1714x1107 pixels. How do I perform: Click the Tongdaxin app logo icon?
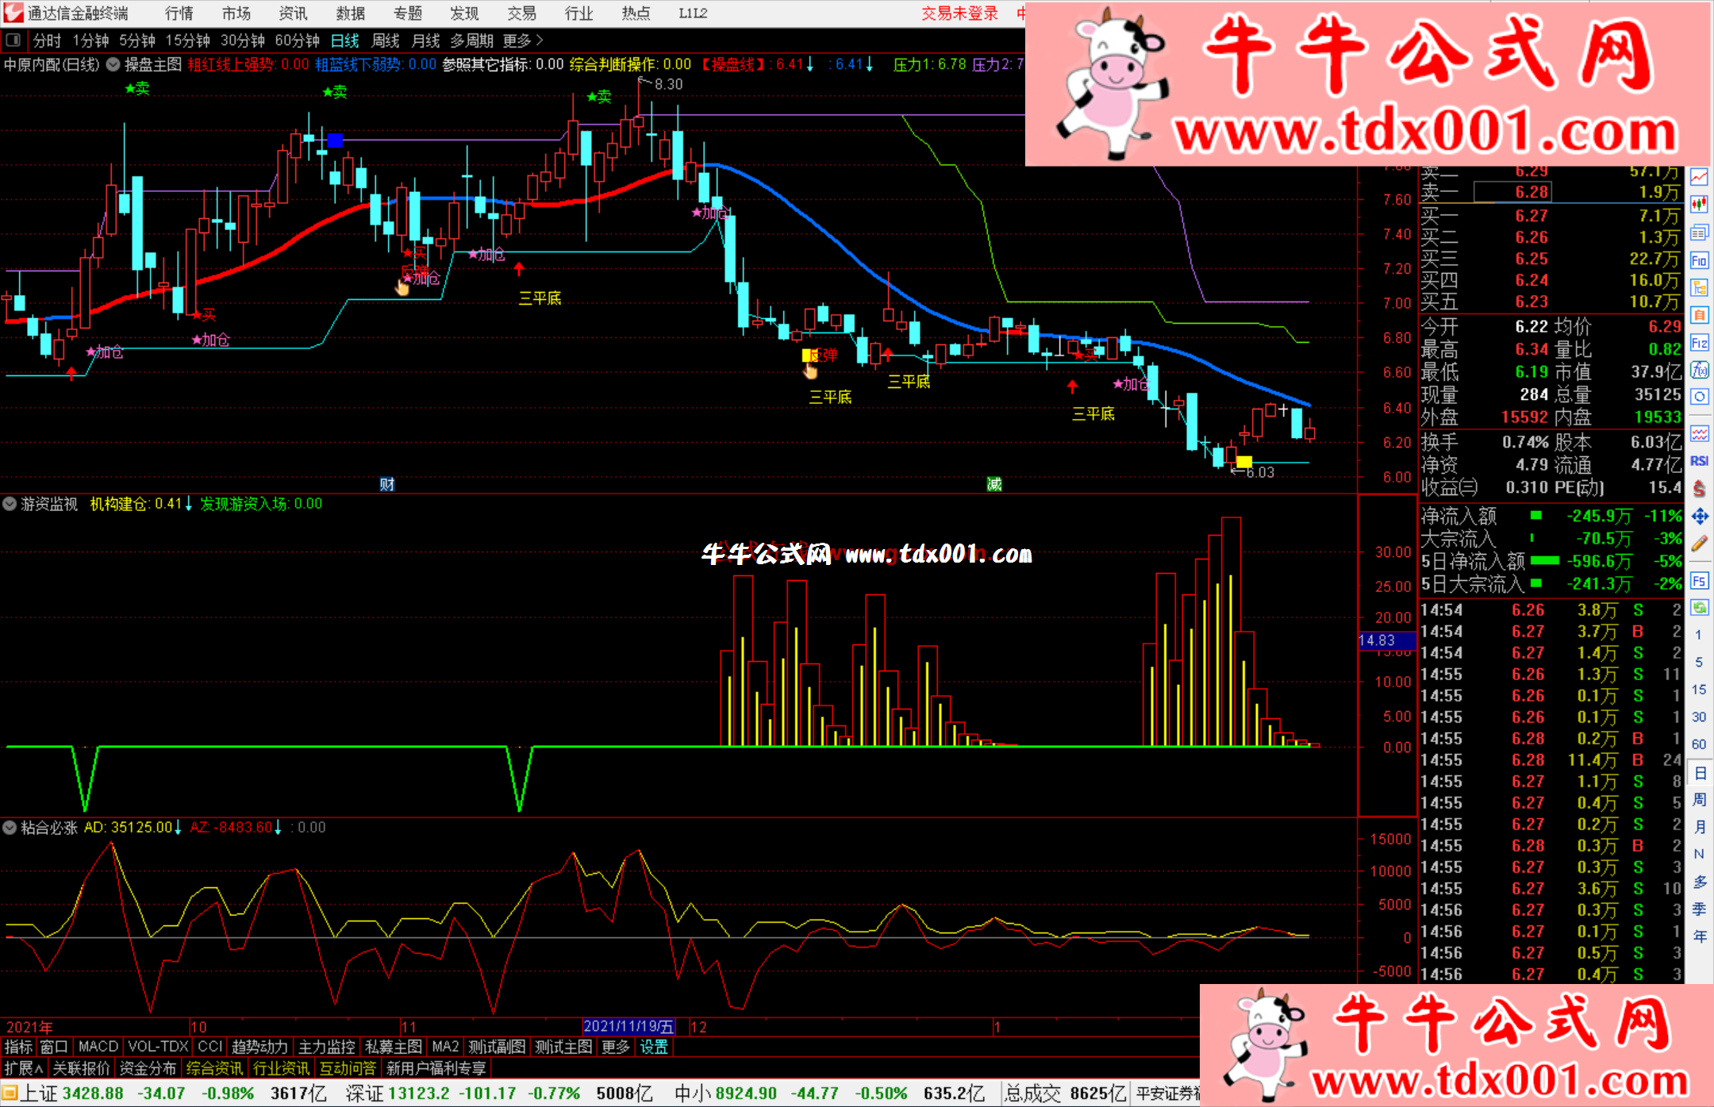coord(13,13)
